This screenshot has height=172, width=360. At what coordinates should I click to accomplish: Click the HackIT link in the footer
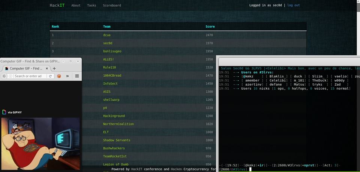(136, 169)
